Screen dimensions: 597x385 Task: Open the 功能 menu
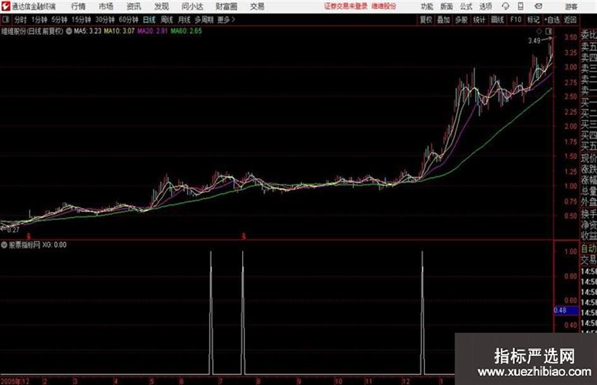(427, 6)
